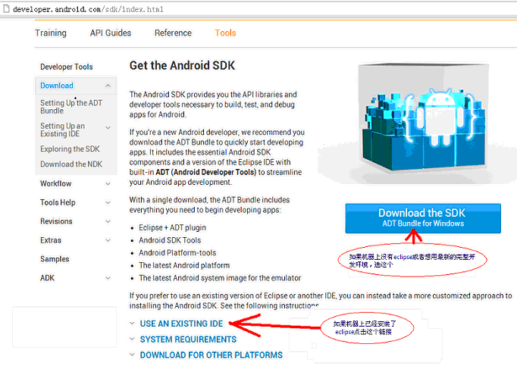This screenshot has width=517, height=366.
Task: Expand USE AN EXISTING IDE
Action: (x=181, y=324)
